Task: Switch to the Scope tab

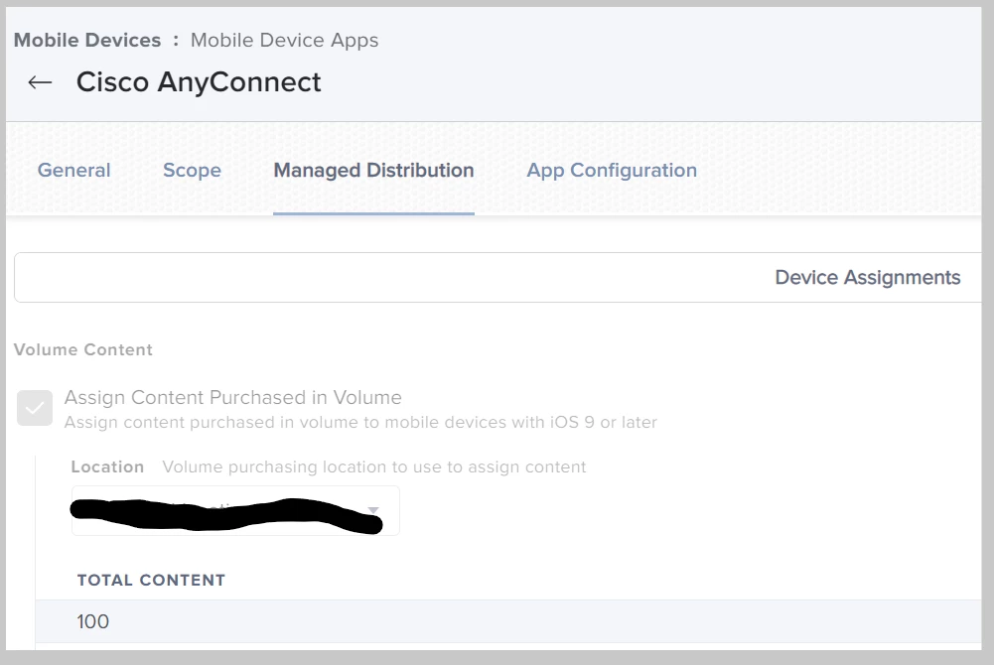Action: (x=192, y=170)
